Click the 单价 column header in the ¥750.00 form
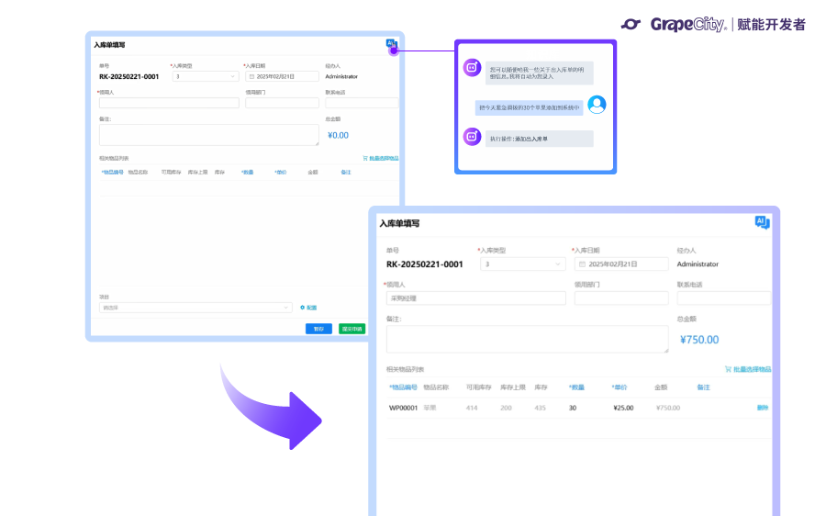 619,387
